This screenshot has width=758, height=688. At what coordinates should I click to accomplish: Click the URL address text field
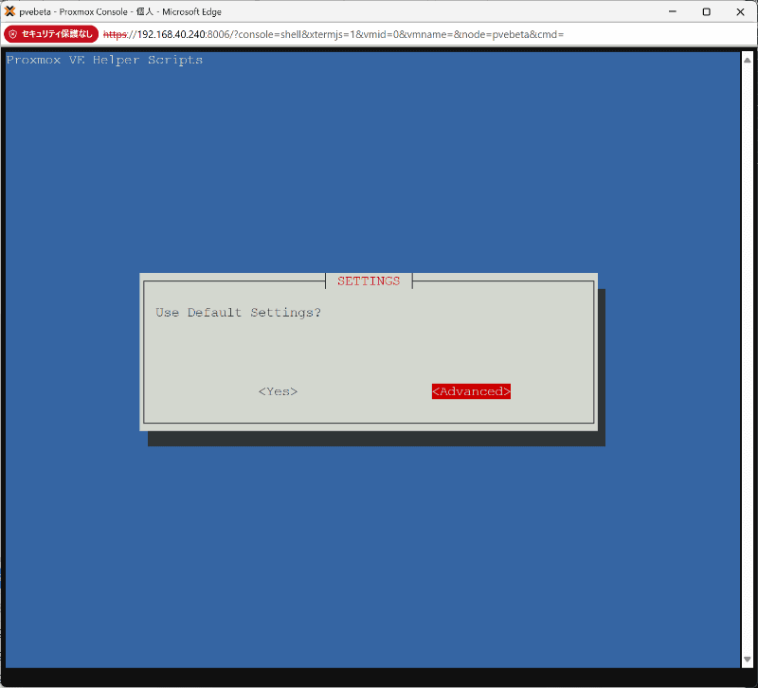point(334,34)
